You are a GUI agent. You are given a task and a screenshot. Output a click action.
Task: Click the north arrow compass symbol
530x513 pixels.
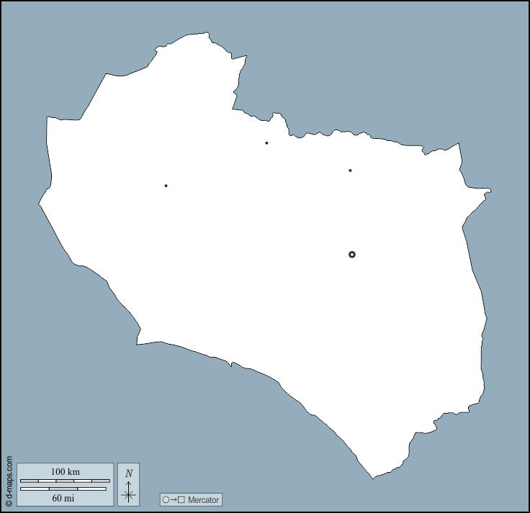click(128, 484)
